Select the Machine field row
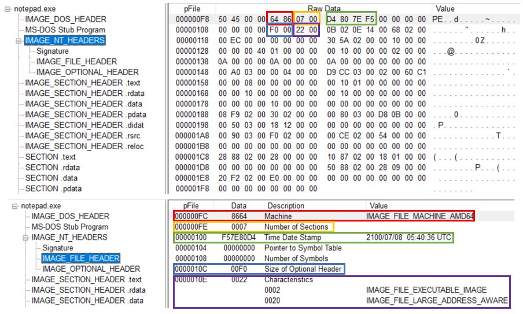Image resolution: width=523 pixels, height=314 pixels. pyautogui.click(x=342, y=216)
